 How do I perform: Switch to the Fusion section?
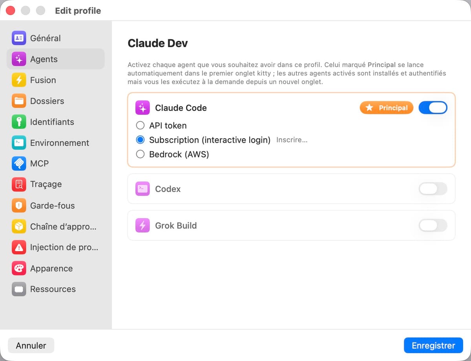pos(56,80)
